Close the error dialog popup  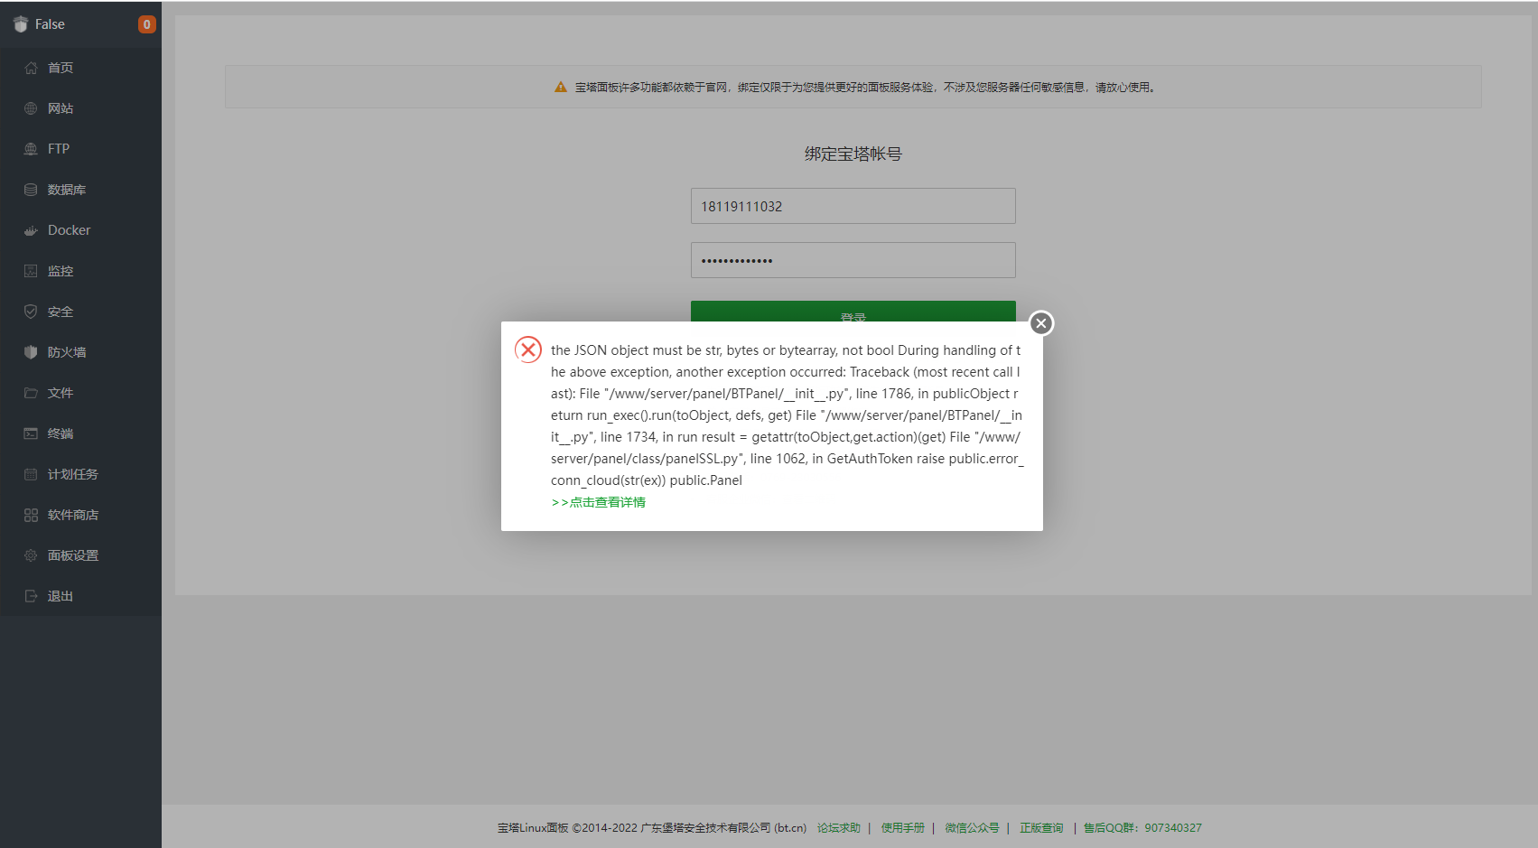[x=1041, y=323]
